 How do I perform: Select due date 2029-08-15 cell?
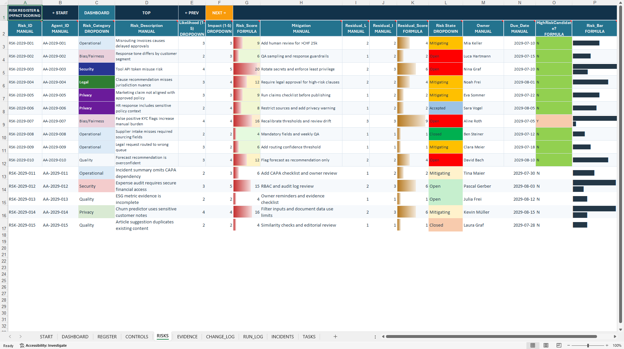[x=519, y=212]
